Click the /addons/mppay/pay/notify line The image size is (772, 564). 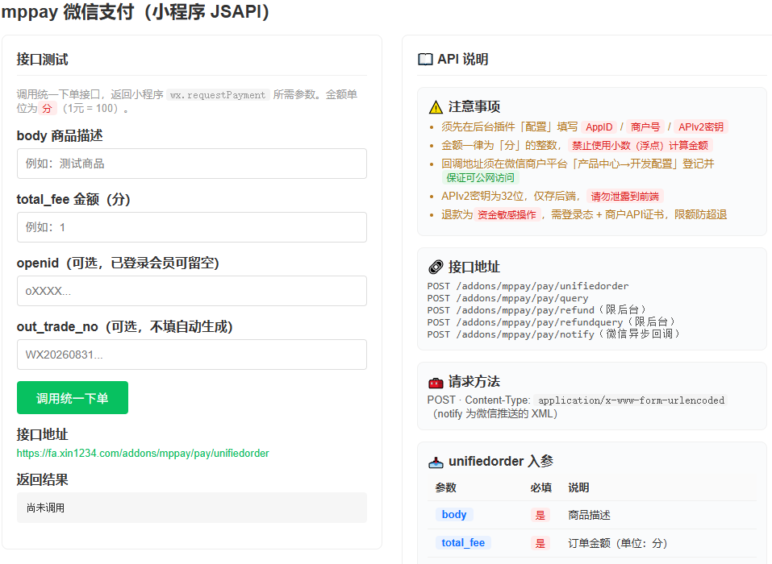[x=553, y=334]
